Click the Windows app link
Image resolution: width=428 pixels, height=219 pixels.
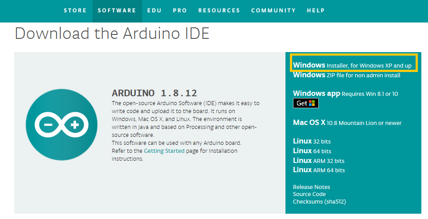345,94
